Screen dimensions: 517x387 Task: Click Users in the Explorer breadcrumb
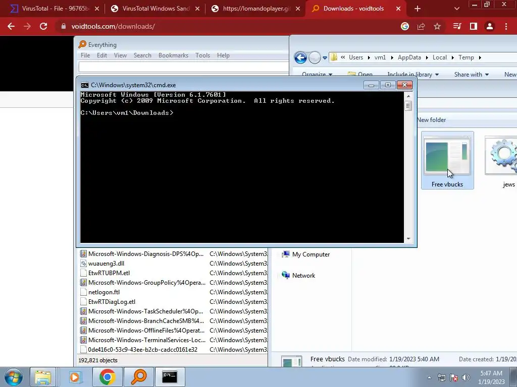coord(356,57)
